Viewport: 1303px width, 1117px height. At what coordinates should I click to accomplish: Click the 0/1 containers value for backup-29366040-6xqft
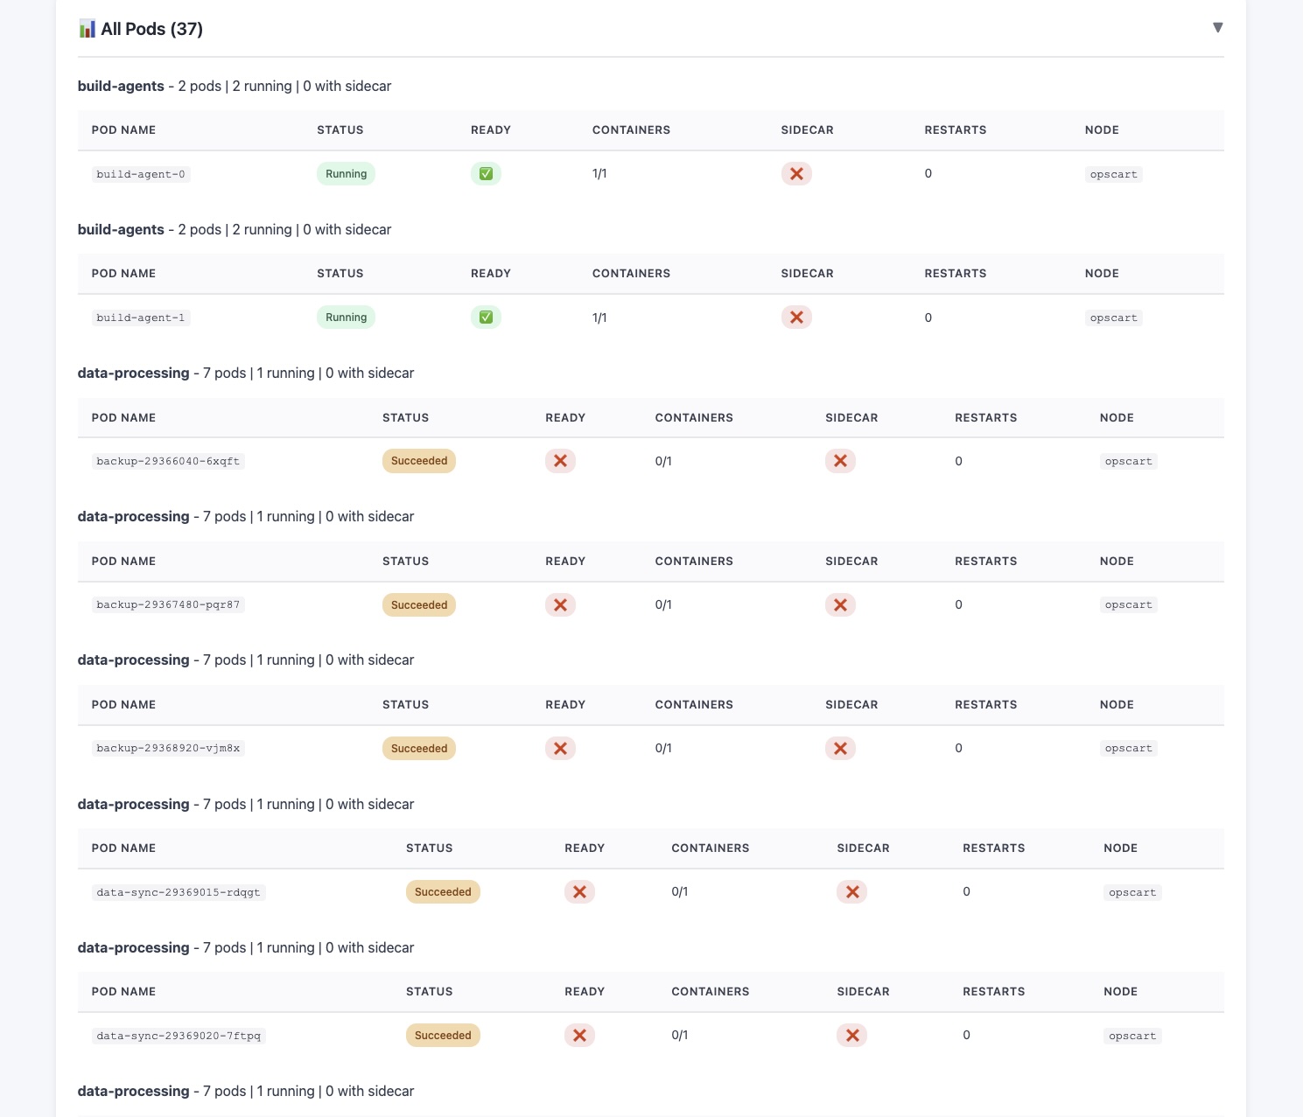[663, 461]
